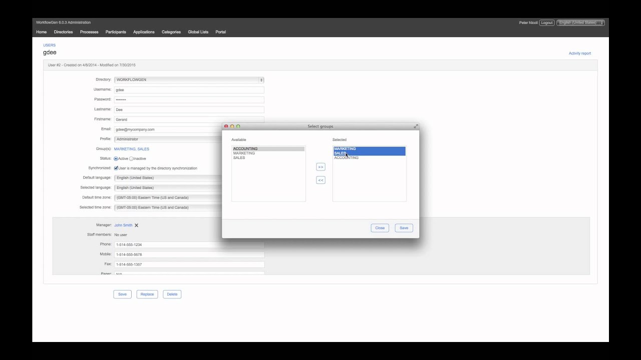Move selected groups right with the >> button
The width and height of the screenshot is (641, 360).
pyautogui.click(x=320, y=167)
